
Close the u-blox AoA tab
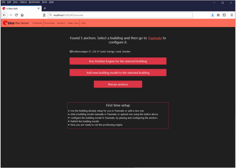tap(38, 8)
